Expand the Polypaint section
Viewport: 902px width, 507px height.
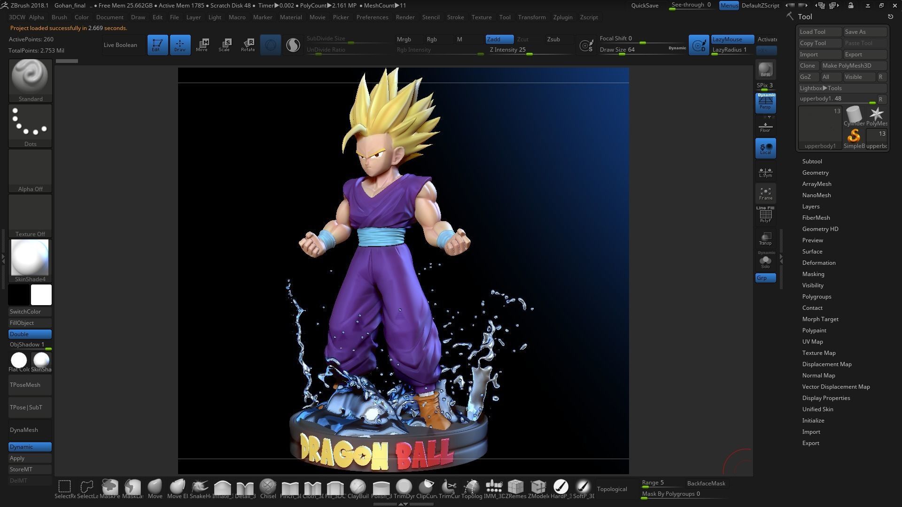(814, 330)
